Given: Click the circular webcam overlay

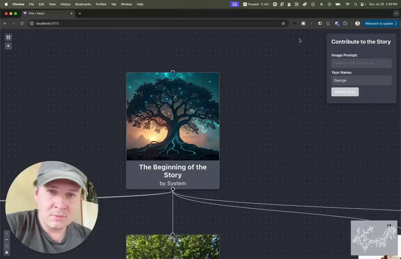Looking at the screenshot, I should (52, 207).
